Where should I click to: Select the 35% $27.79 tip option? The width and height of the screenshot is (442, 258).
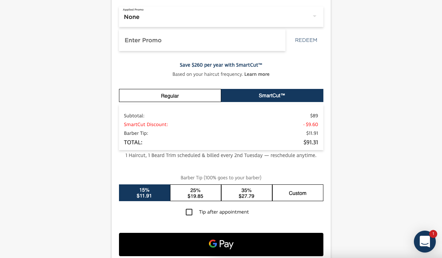[247, 193]
